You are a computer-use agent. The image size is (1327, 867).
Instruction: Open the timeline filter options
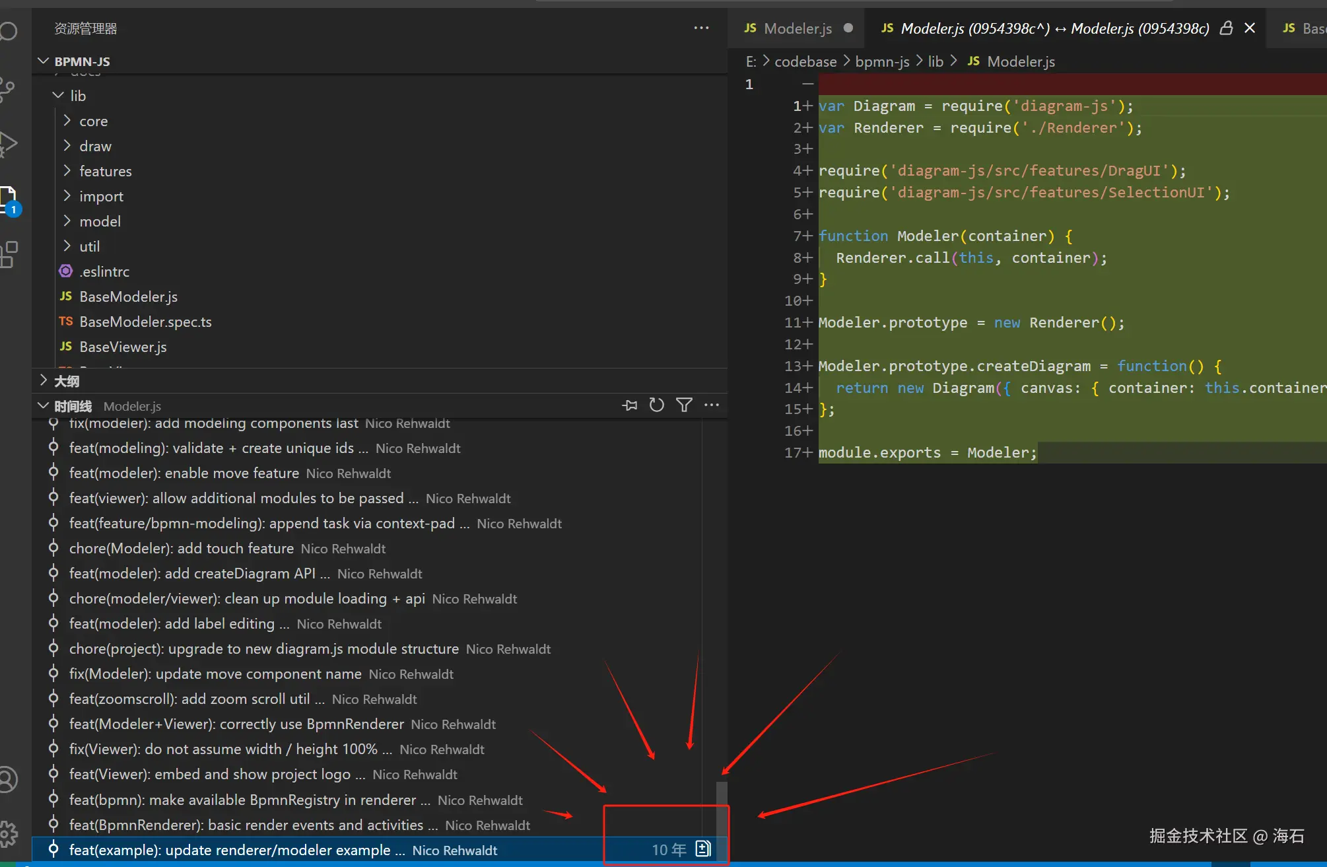pos(684,405)
